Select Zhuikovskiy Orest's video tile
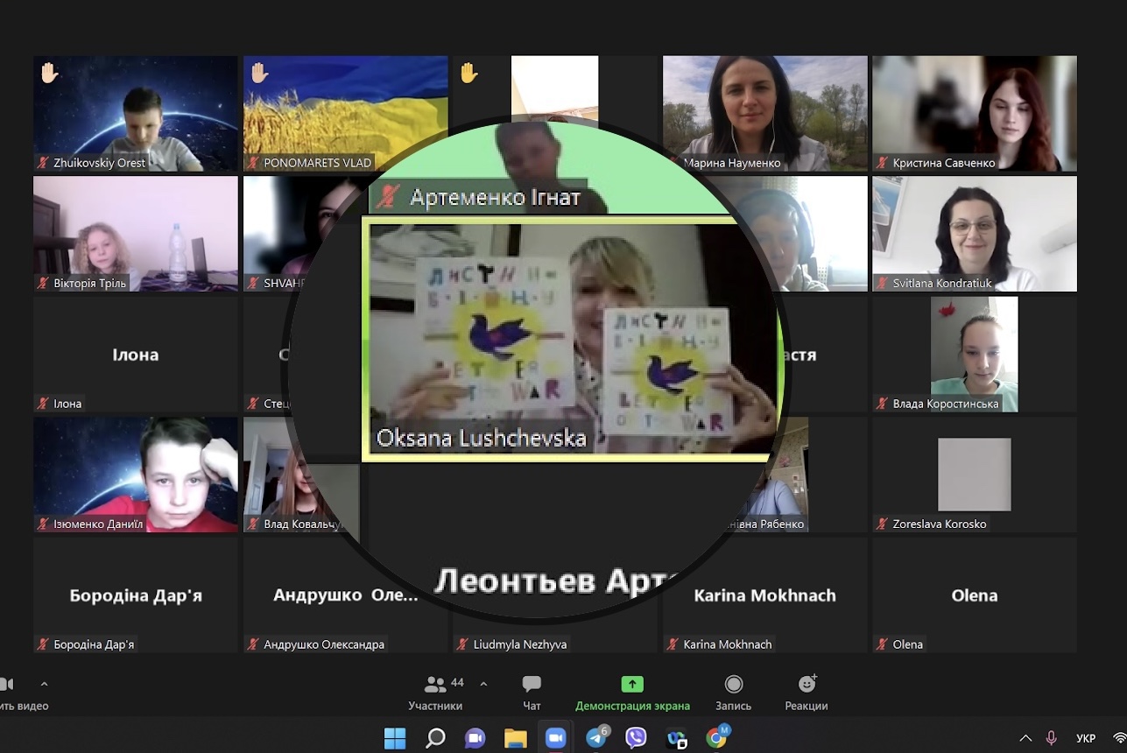This screenshot has width=1127, height=753. tap(136, 113)
